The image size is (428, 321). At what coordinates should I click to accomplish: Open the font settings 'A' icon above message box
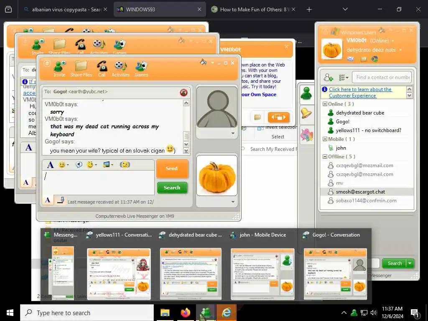point(51,165)
